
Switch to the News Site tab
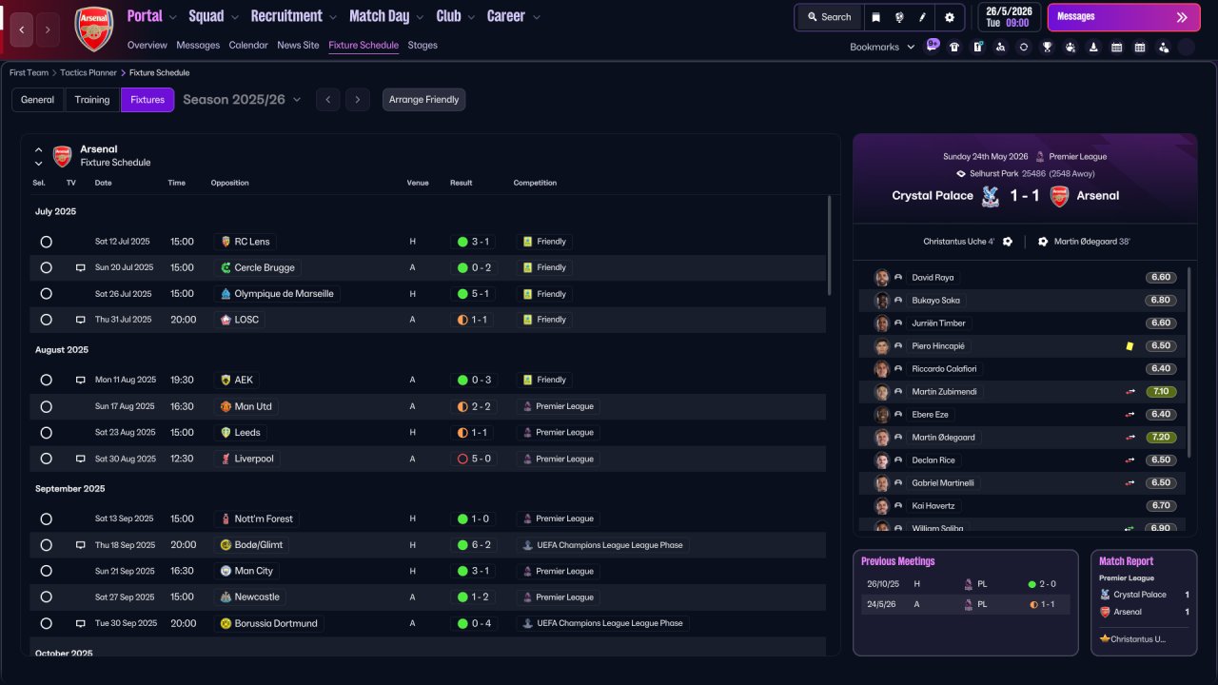(x=298, y=45)
